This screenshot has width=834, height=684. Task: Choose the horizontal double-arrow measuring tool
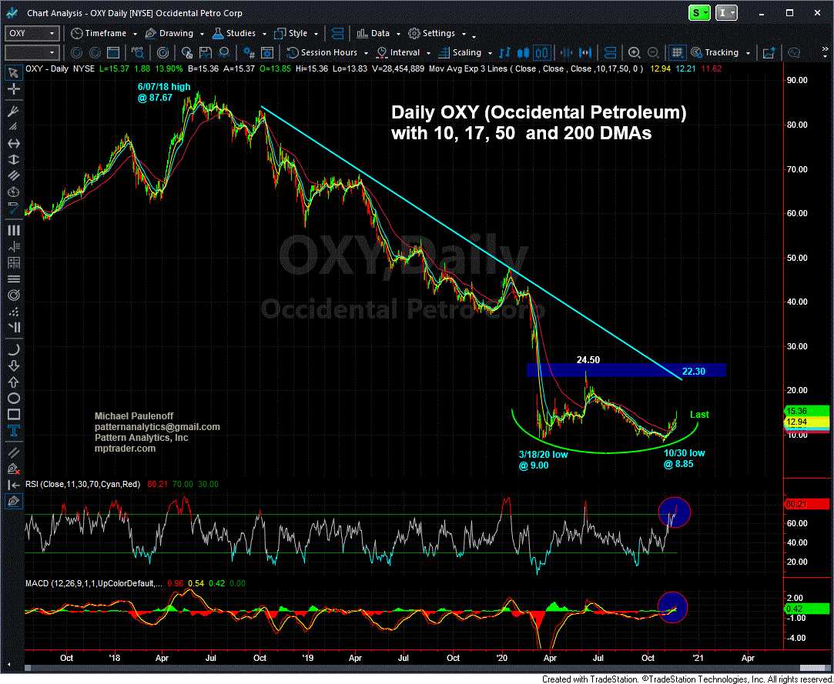pyautogui.click(x=15, y=143)
